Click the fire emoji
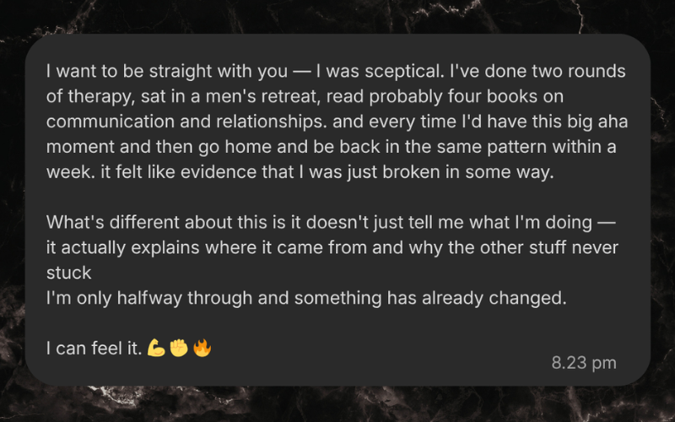This screenshot has width=675, height=422. [x=201, y=347]
